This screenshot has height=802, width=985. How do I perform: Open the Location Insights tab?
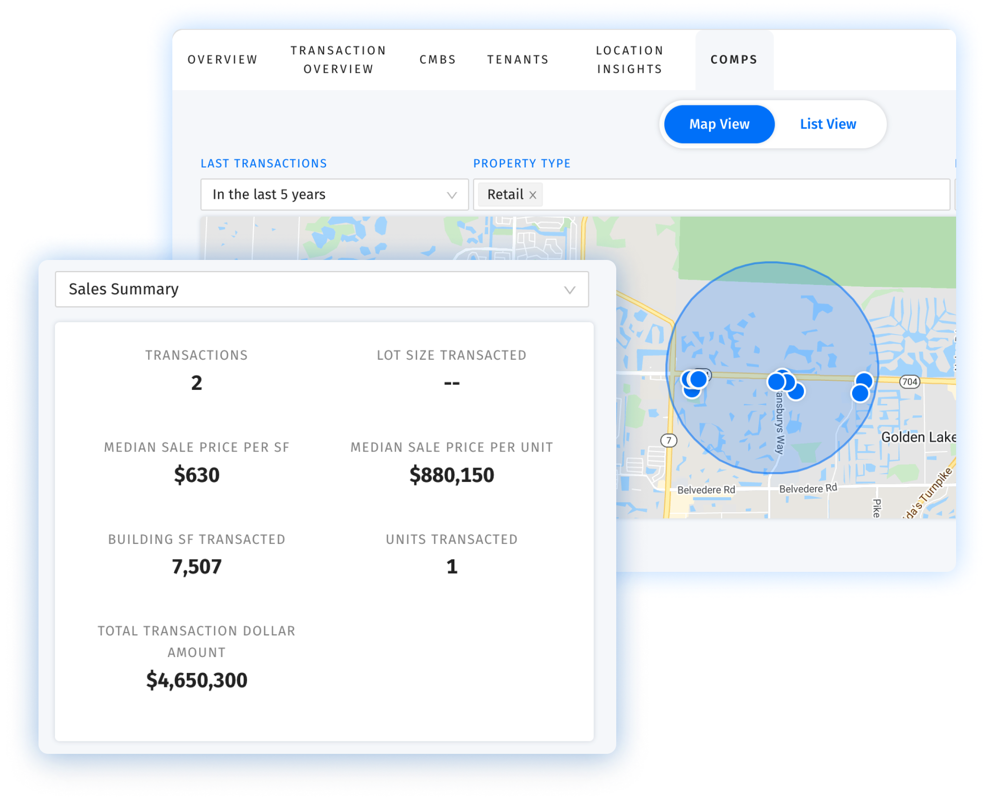[x=630, y=60]
